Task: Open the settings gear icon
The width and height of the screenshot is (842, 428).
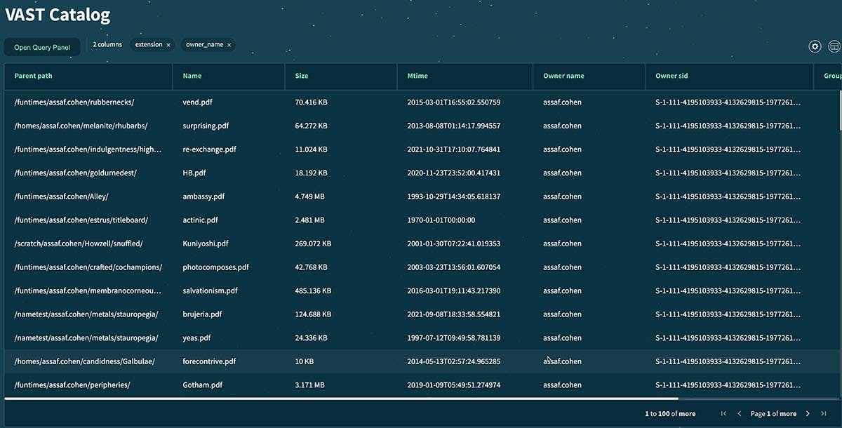Action: point(815,46)
